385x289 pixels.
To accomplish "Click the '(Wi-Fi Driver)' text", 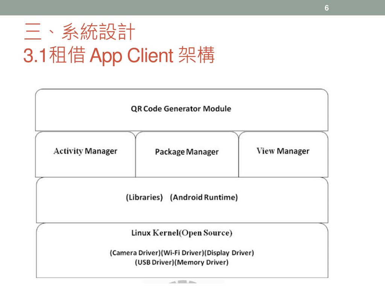I will tap(182, 253).
